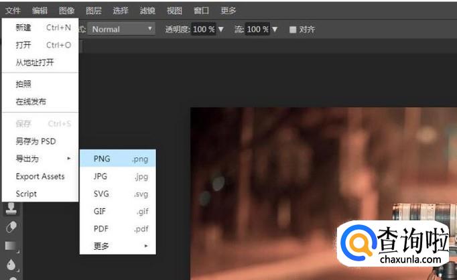Pick GIF from the export list
The image size is (457, 280).
(117, 211)
